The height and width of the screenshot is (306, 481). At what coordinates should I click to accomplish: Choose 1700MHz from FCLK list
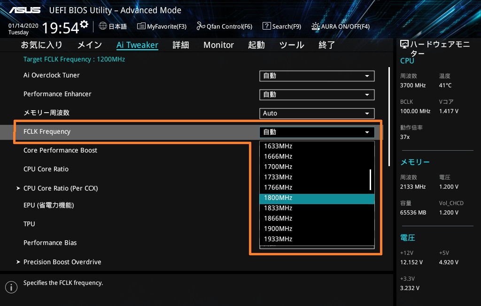tap(317, 167)
